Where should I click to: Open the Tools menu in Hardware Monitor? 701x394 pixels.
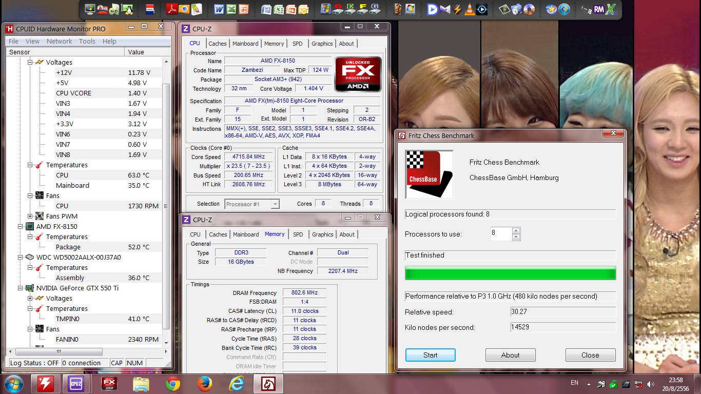(x=87, y=41)
